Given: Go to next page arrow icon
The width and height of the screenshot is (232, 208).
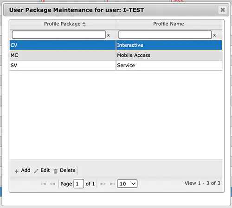Looking at the screenshot, I should (103, 184).
